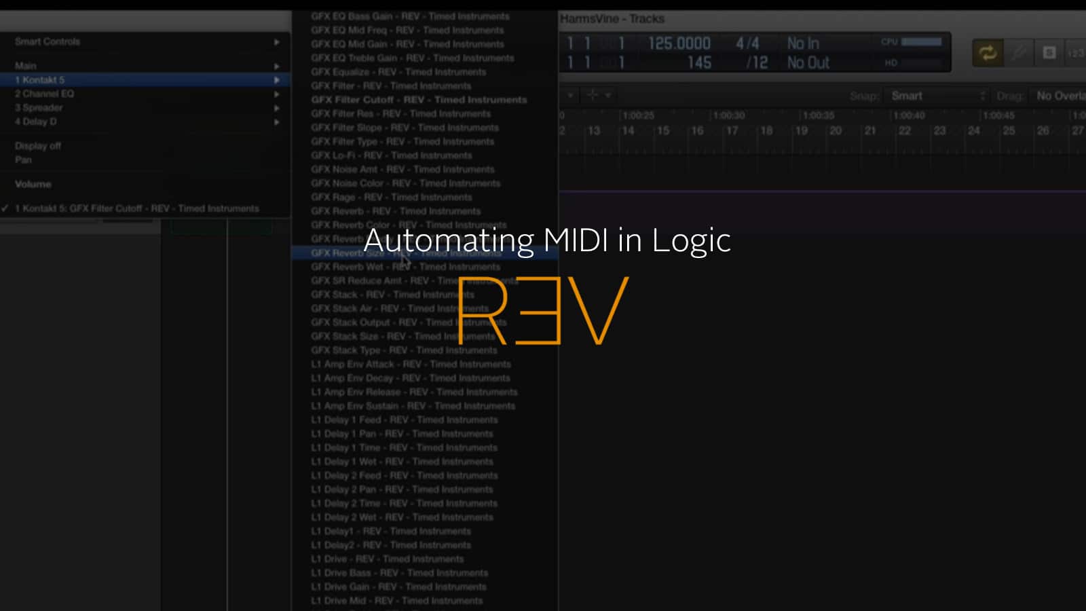Open the Smart Controls submenu
The width and height of the screenshot is (1086, 611).
[145, 41]
